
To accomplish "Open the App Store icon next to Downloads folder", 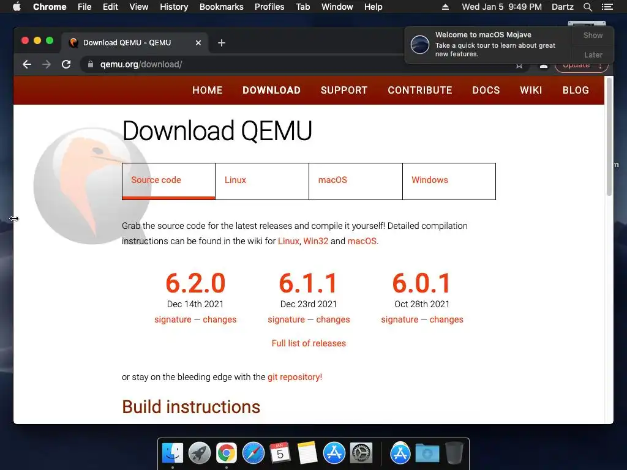I will coord(400,453).
